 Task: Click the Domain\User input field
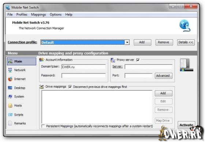(83, 67)
